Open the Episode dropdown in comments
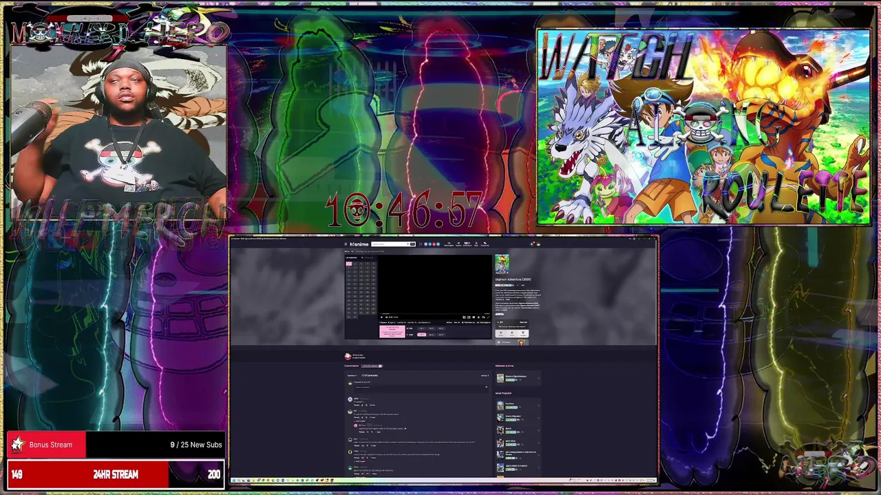This screenshot has height=495, width=881. [352, 375]
